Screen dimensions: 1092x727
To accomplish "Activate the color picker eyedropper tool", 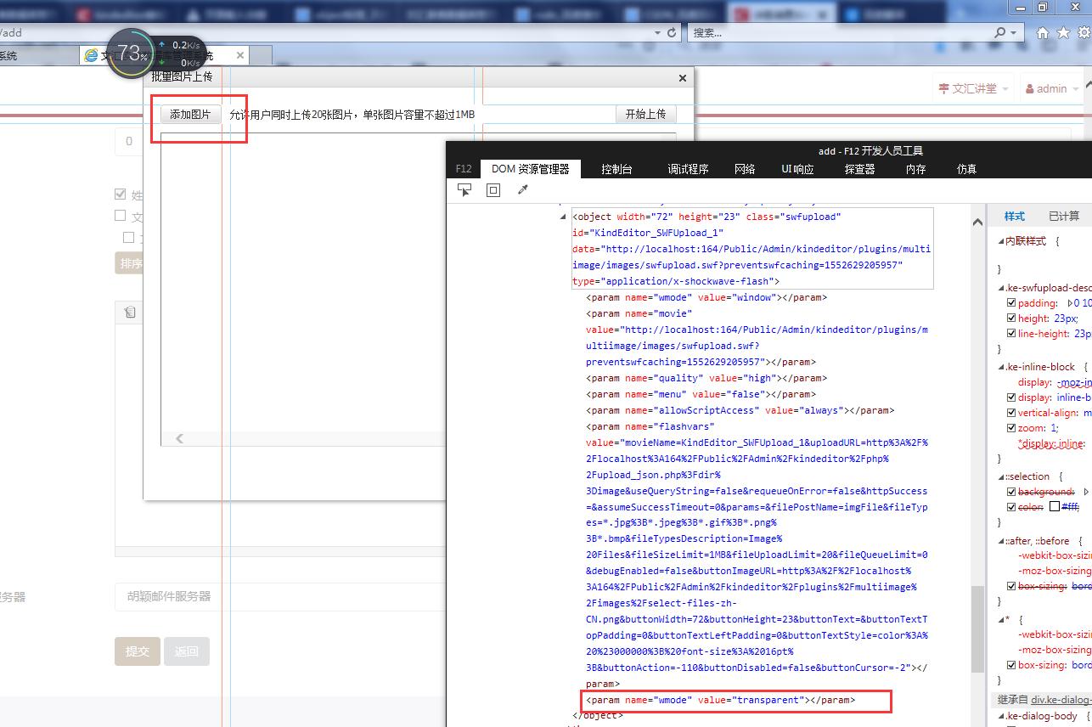I will pyautogui.click(x=522, y=189).
